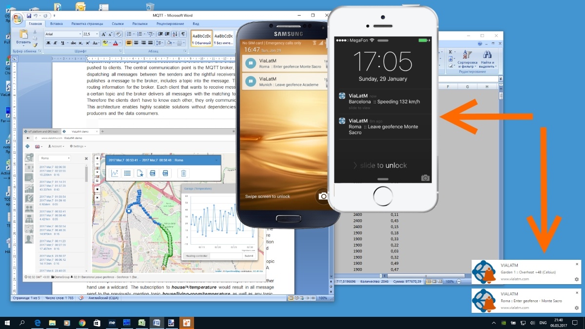Center-align paragraph text in Word
The image size is (585, 329).
[136, 43]
